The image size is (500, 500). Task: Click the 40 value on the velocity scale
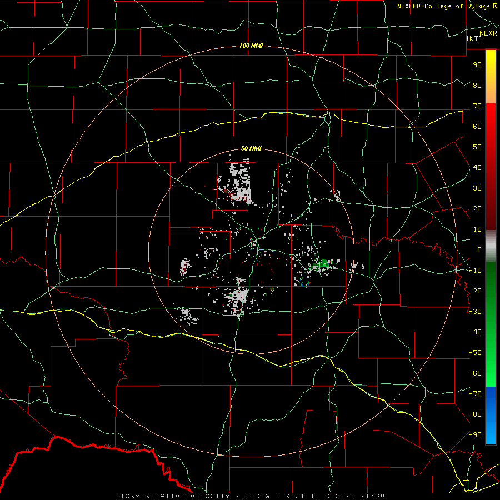(x=477, y=167)
